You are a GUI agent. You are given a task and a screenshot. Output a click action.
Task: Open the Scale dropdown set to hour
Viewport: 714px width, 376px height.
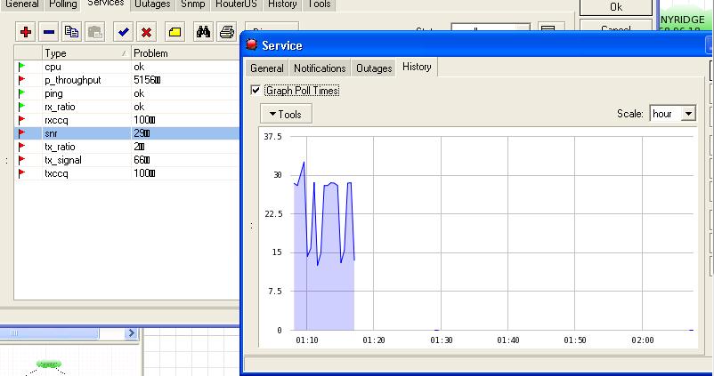tap(688, 114)
